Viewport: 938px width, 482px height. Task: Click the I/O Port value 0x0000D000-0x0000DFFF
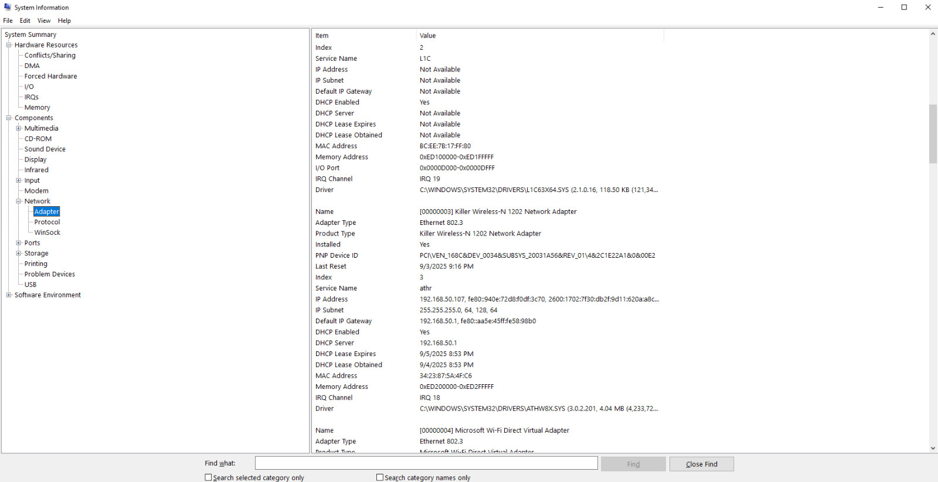pos(457,168)
